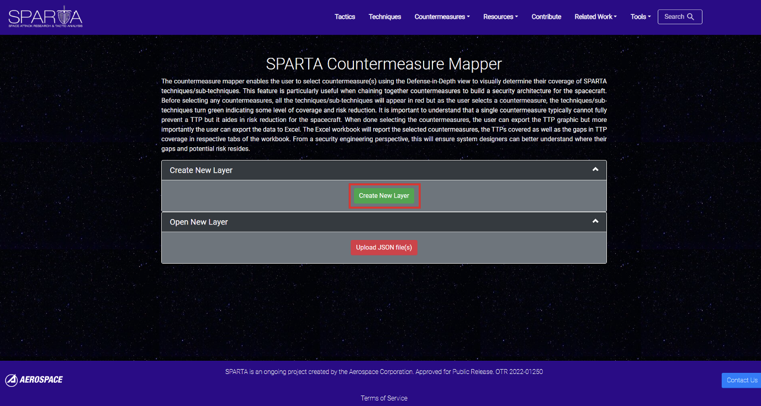
Task: Expand the Tools dropdown menu
Action: point(641,17)
